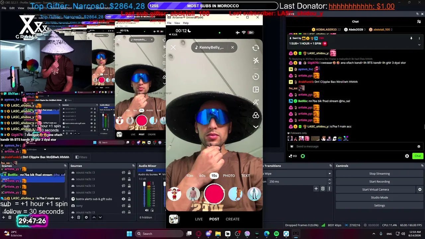Open the CREATE tab on phone
The width and height of the screenshot is (425, 239).
[232, 219]
